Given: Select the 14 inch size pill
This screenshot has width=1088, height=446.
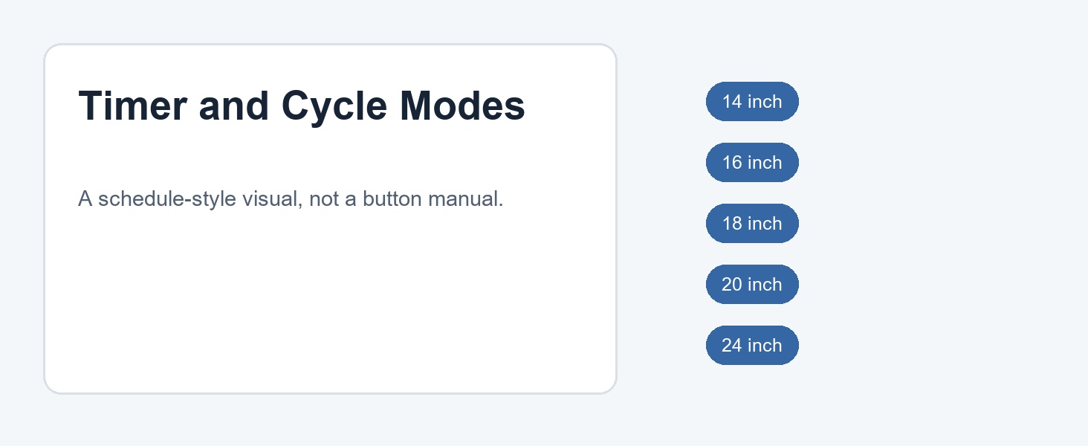Looking at the screenshot, I should point(752,102).
